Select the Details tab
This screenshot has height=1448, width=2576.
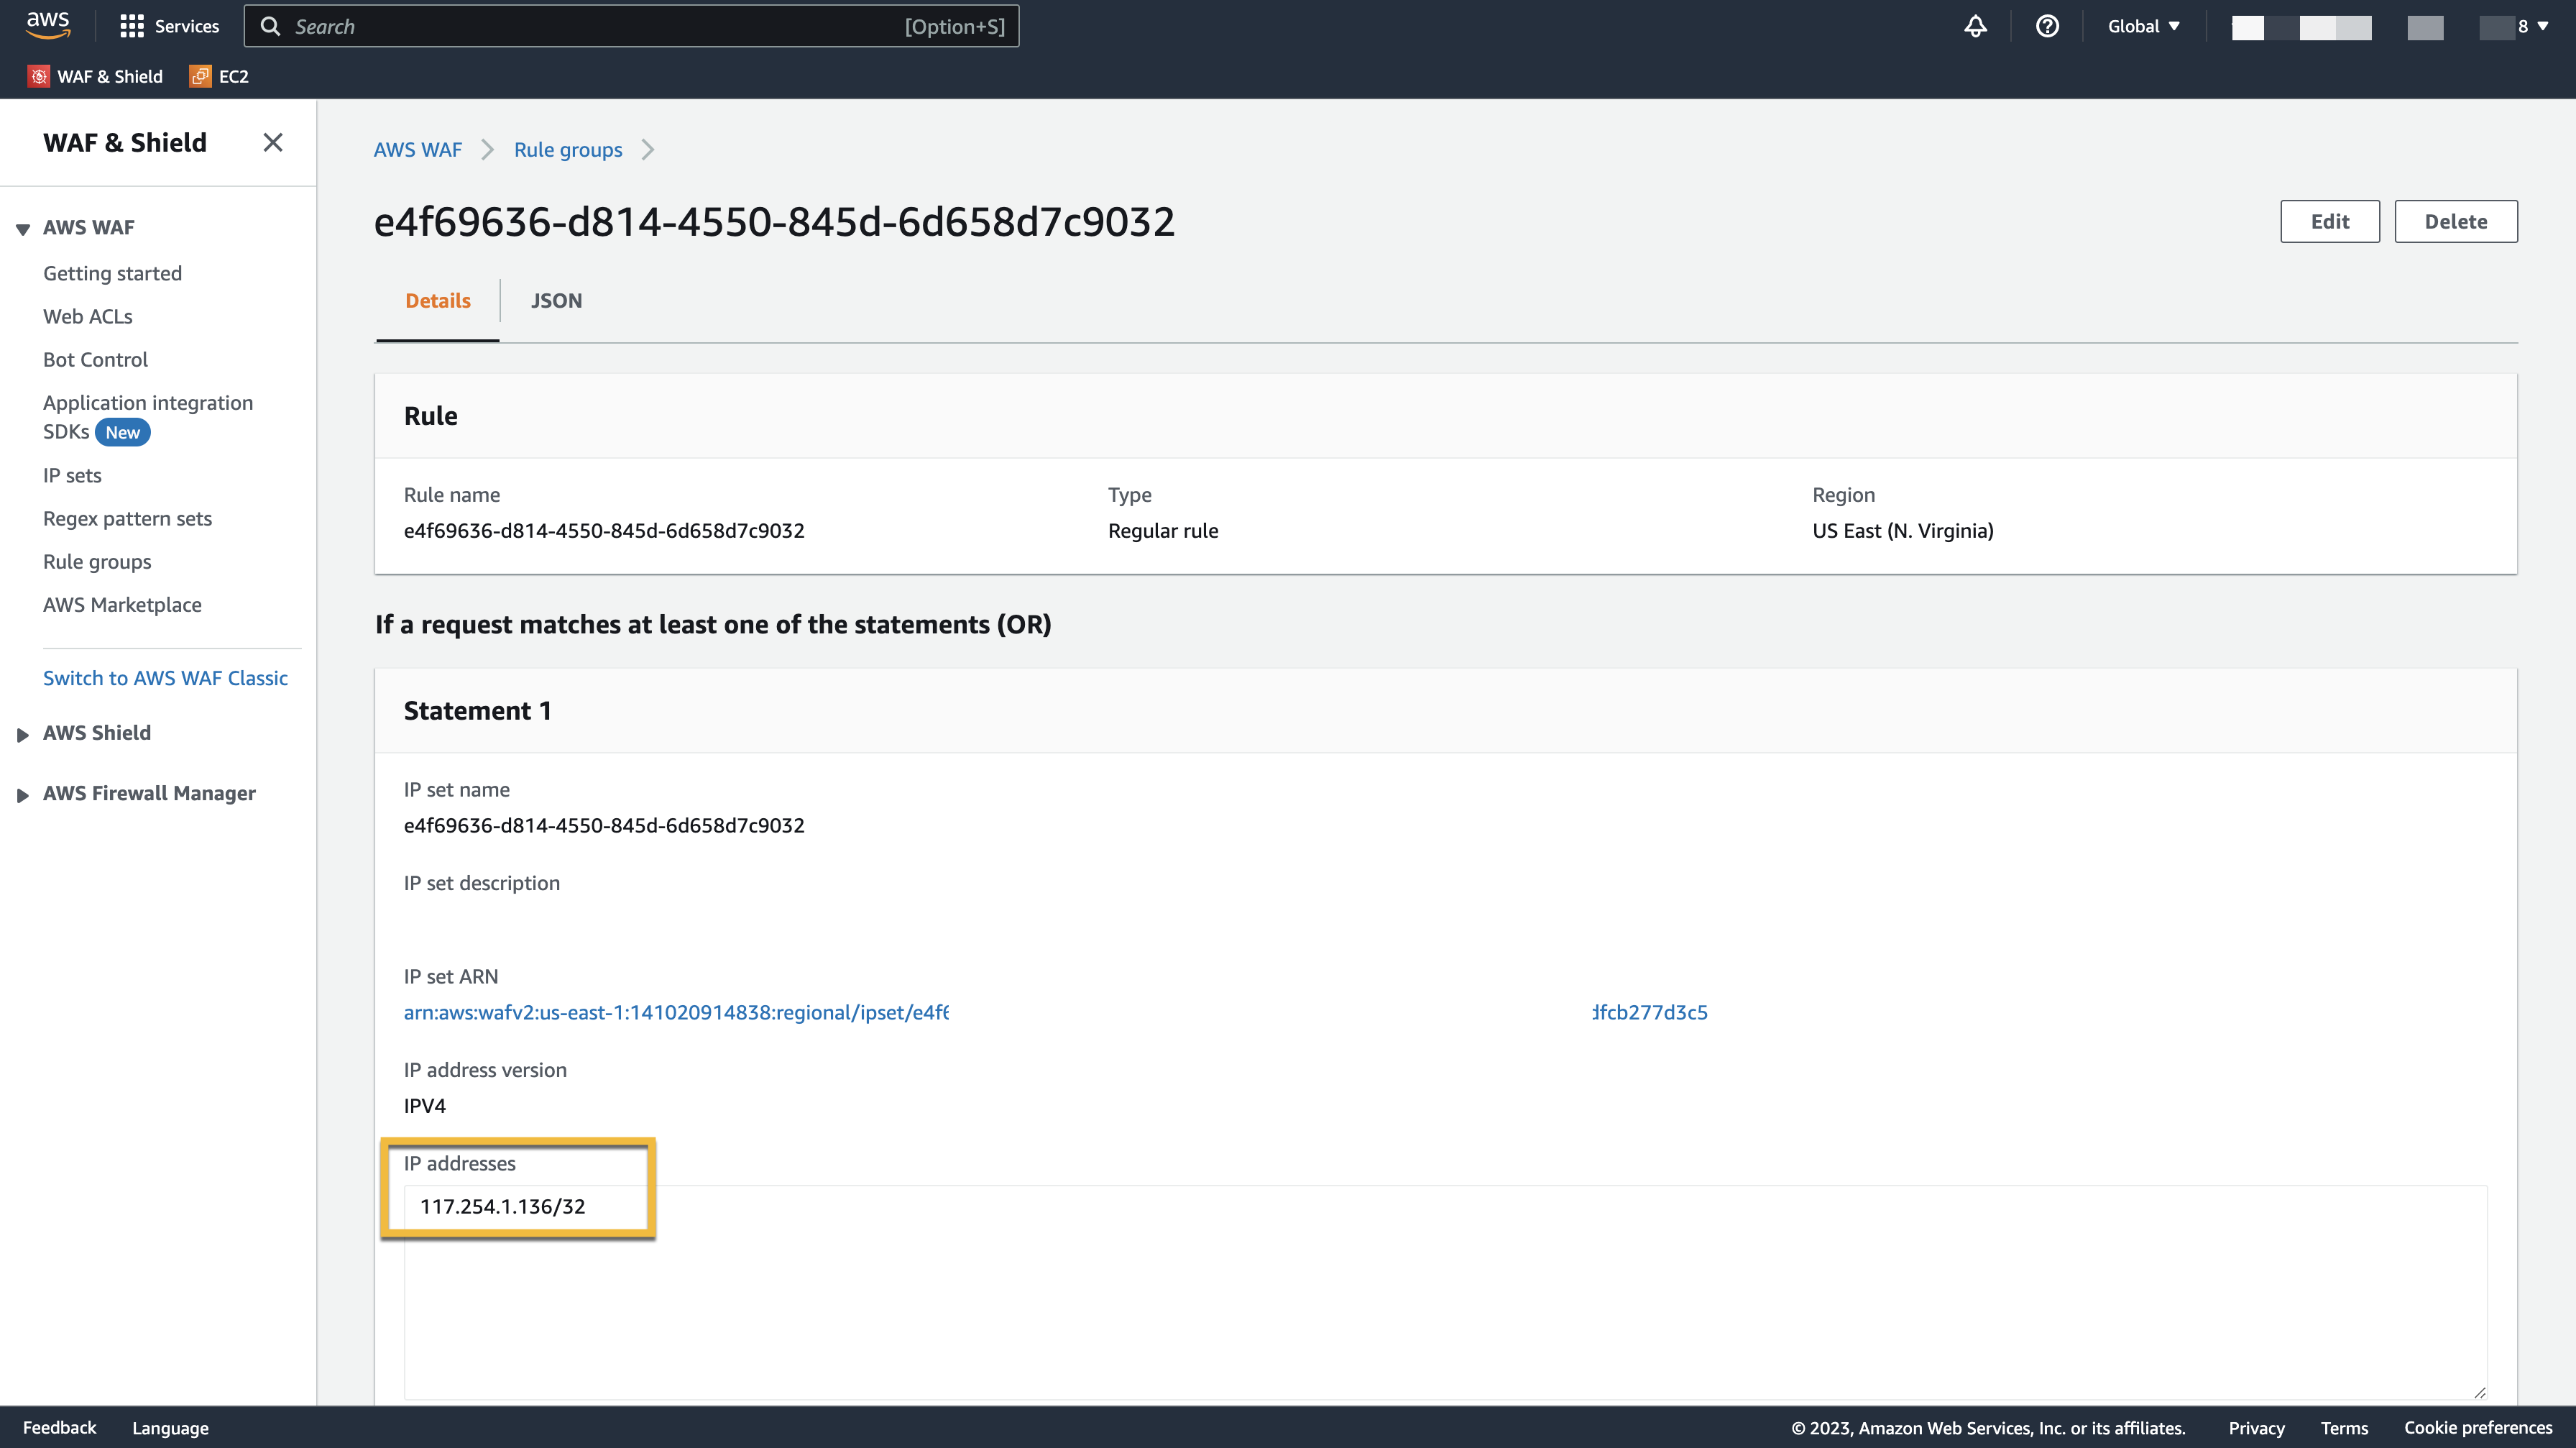coord(437,301)
